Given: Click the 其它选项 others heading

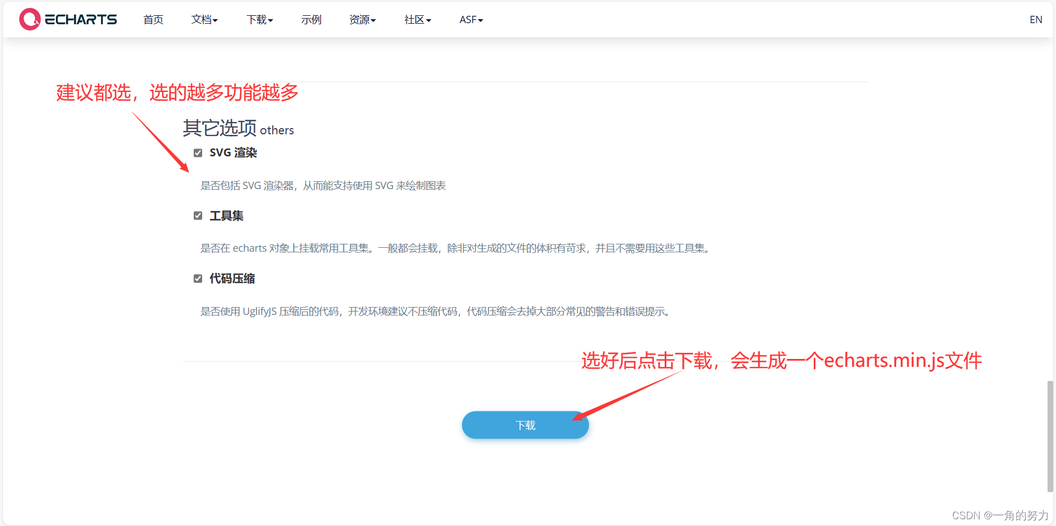Looking at the screenshot, I should coord(238,128).
